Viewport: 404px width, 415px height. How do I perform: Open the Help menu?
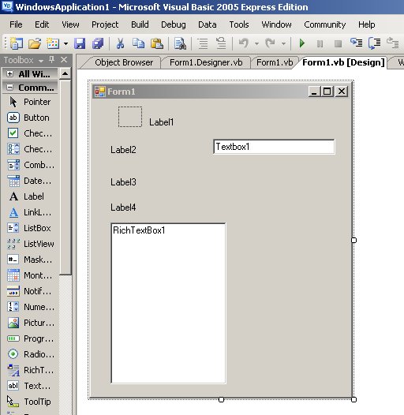pyautogui.click(x=367, y=24)
